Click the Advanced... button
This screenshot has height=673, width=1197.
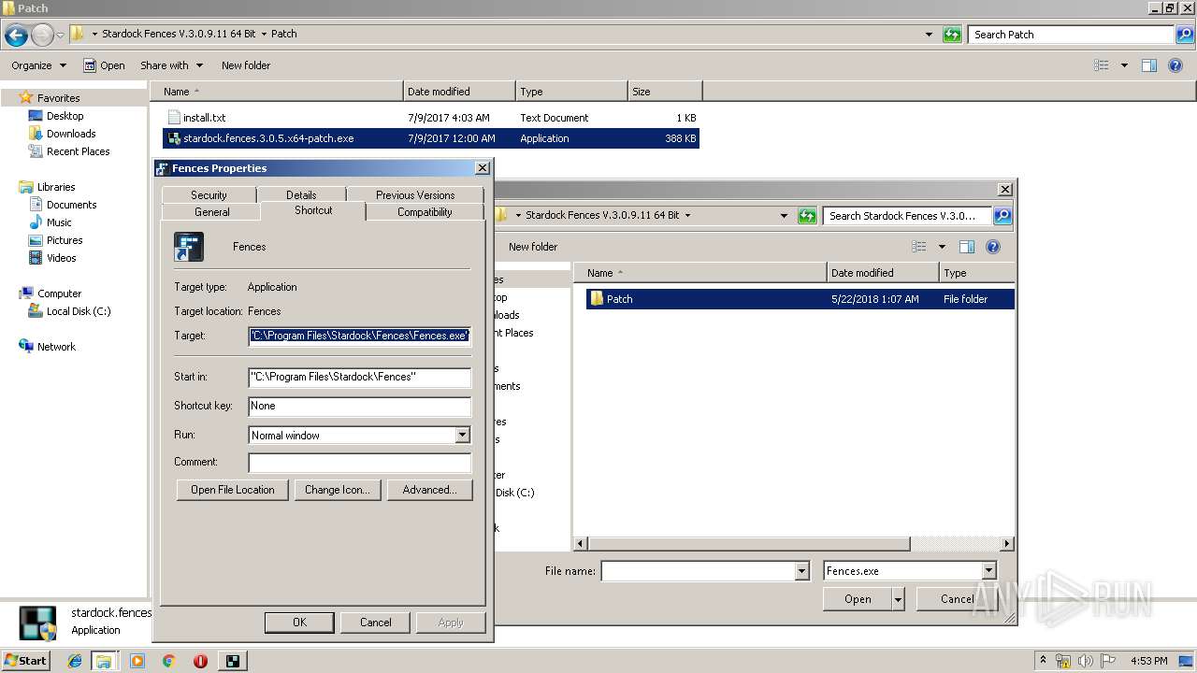click(x=429, y=490)
